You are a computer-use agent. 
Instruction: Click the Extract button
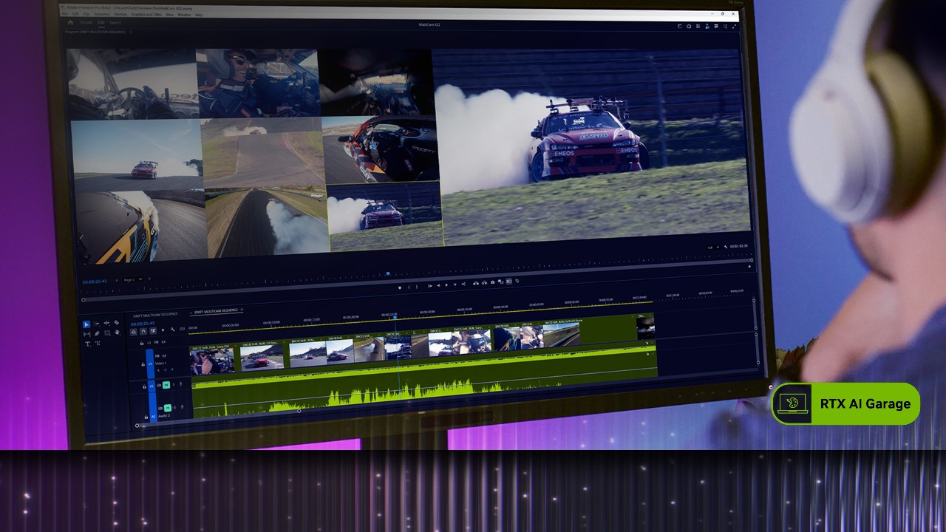click(484, 283)
